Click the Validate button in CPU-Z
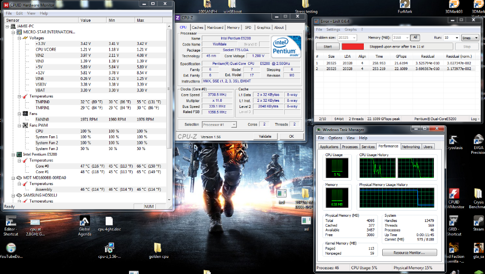Image resolution: width=485 pixels, height=274 pixels. 265,136
